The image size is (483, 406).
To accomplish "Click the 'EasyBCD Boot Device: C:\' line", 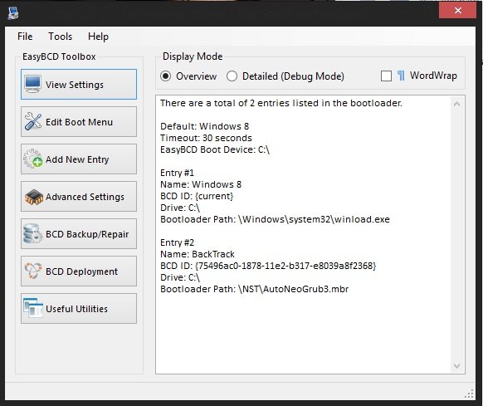I will point(215,149).
